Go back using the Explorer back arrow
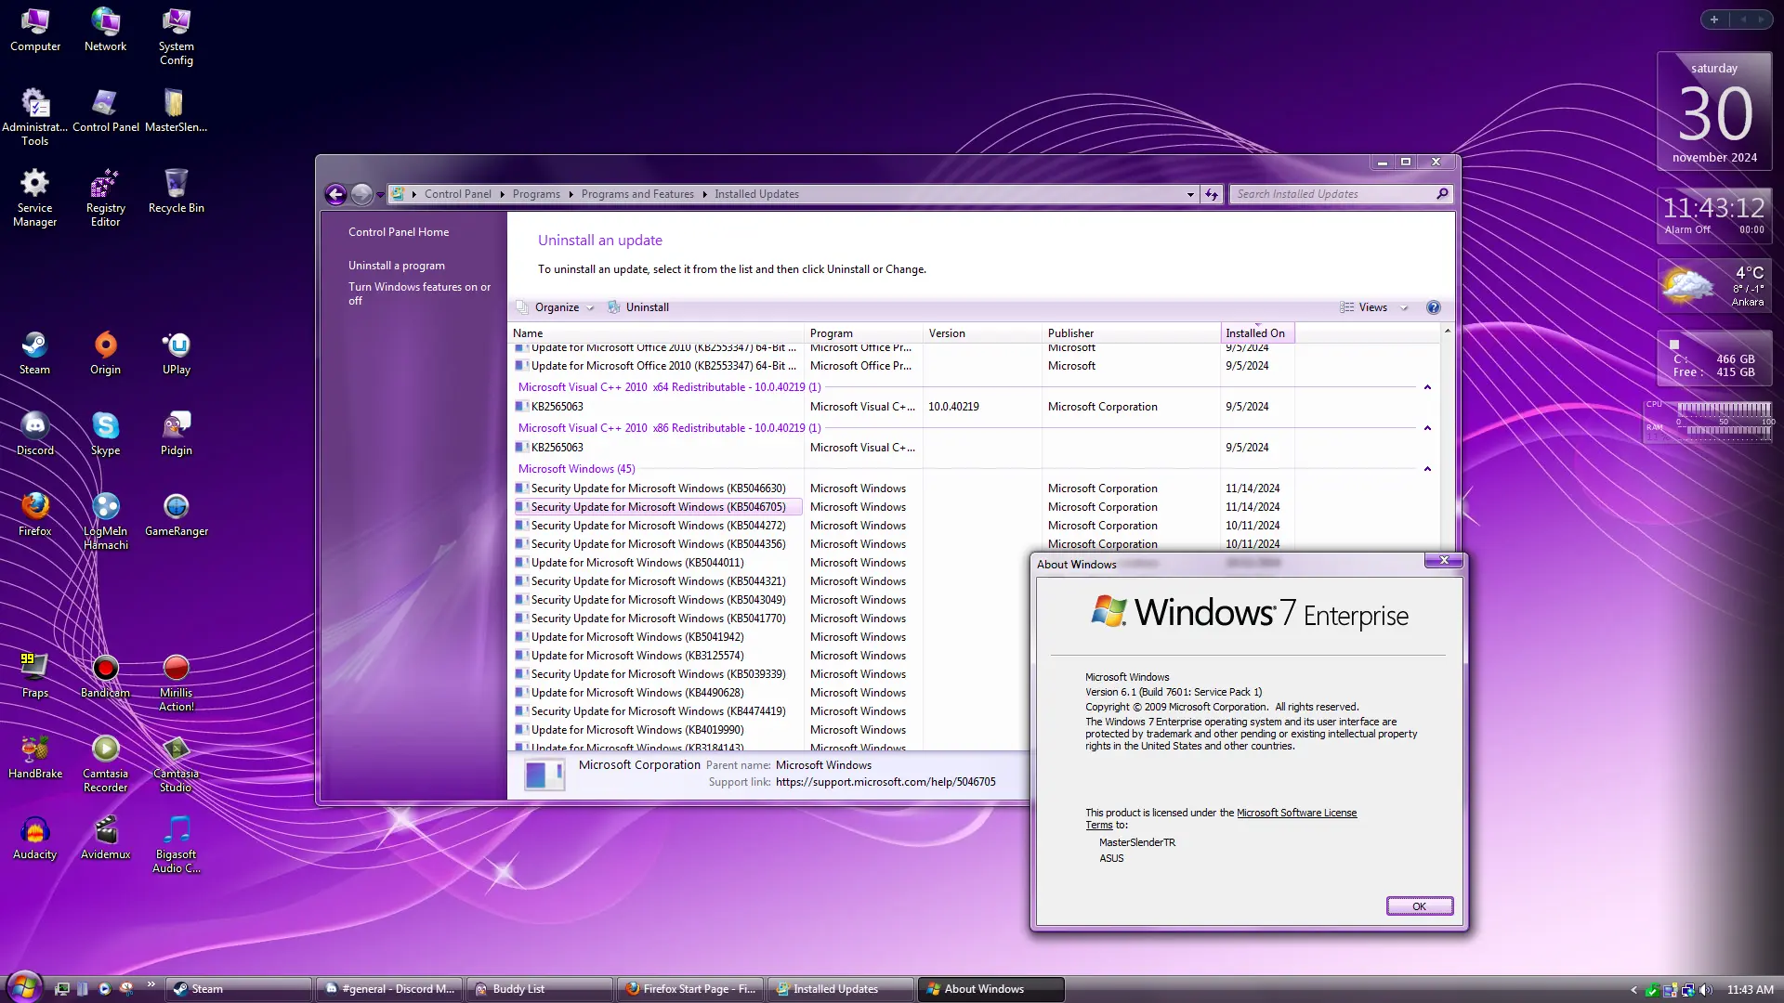The height and width of the screenshot is (1003, 1784). pos(335,194)
